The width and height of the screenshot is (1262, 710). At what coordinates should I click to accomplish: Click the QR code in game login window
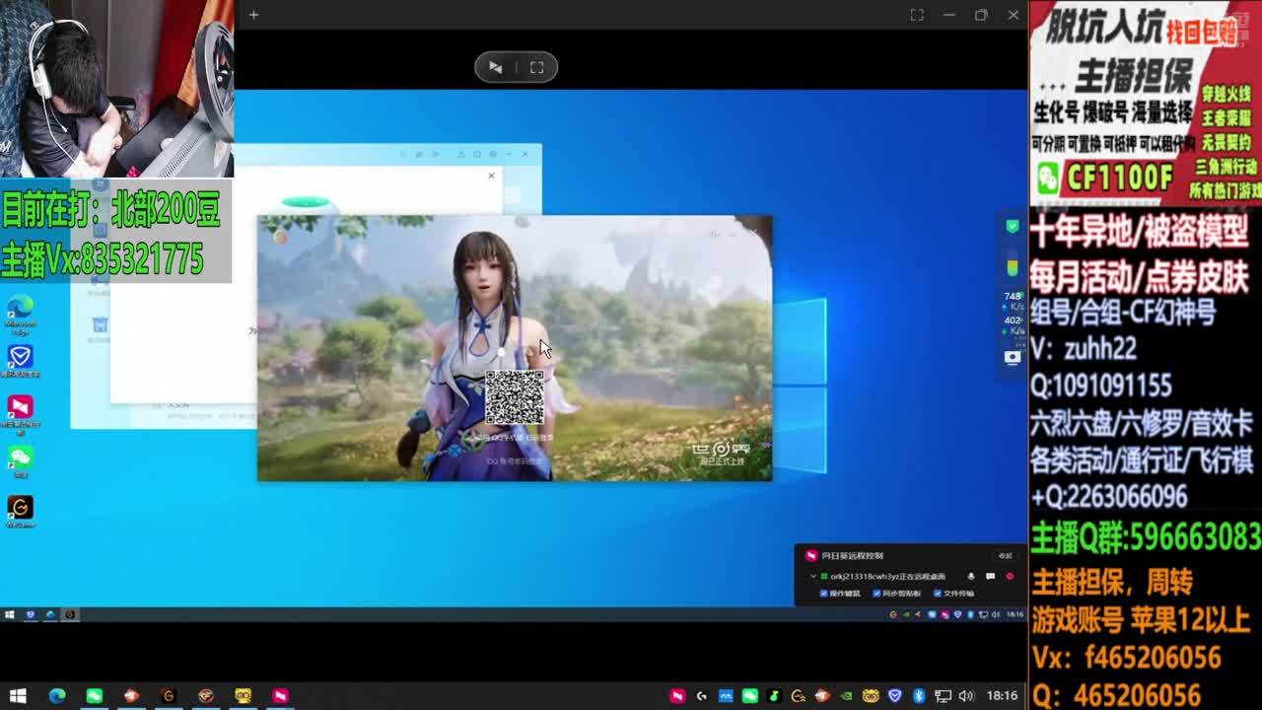point(514,396)
